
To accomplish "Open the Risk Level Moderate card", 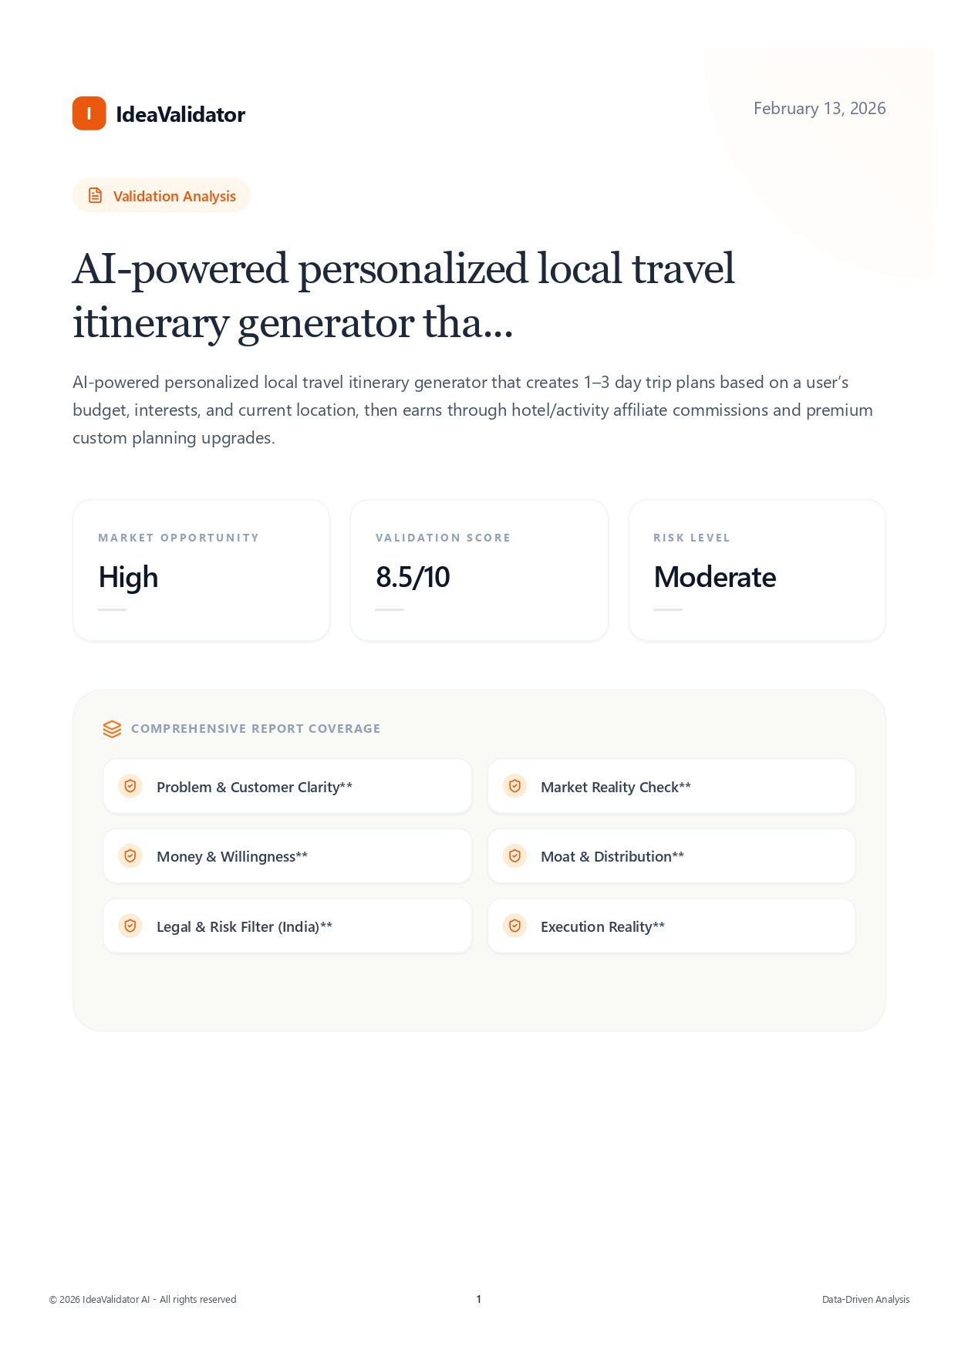I will pos(757,570).
